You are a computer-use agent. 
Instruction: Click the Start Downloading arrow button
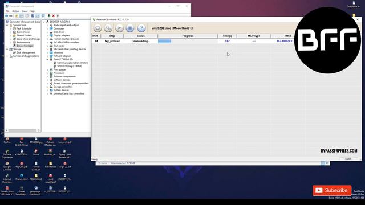point(119,28)
